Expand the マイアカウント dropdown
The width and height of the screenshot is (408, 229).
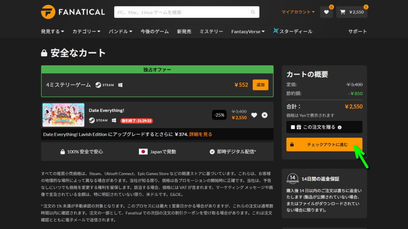coord(298,12)
